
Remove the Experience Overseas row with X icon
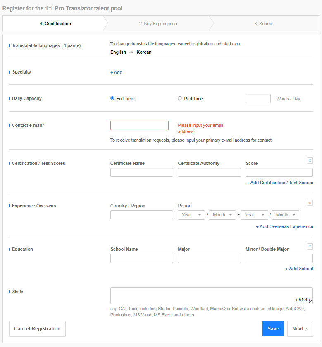tap(310, 203)
